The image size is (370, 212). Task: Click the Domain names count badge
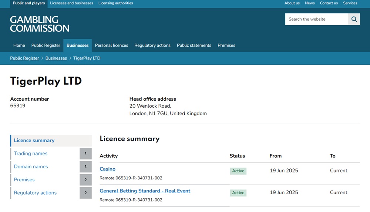[x=86, y=166]
